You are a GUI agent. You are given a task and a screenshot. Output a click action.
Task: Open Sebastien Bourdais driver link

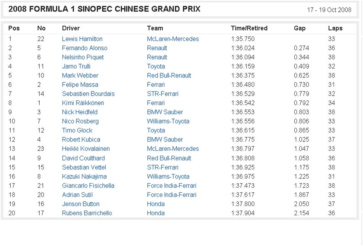click(88, 94)
